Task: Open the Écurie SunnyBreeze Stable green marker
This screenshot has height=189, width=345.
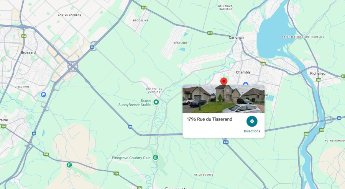Action: [x=156, y=102]
